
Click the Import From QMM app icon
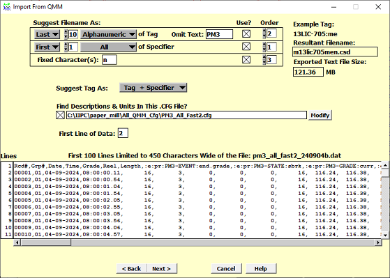coord(7,7)
